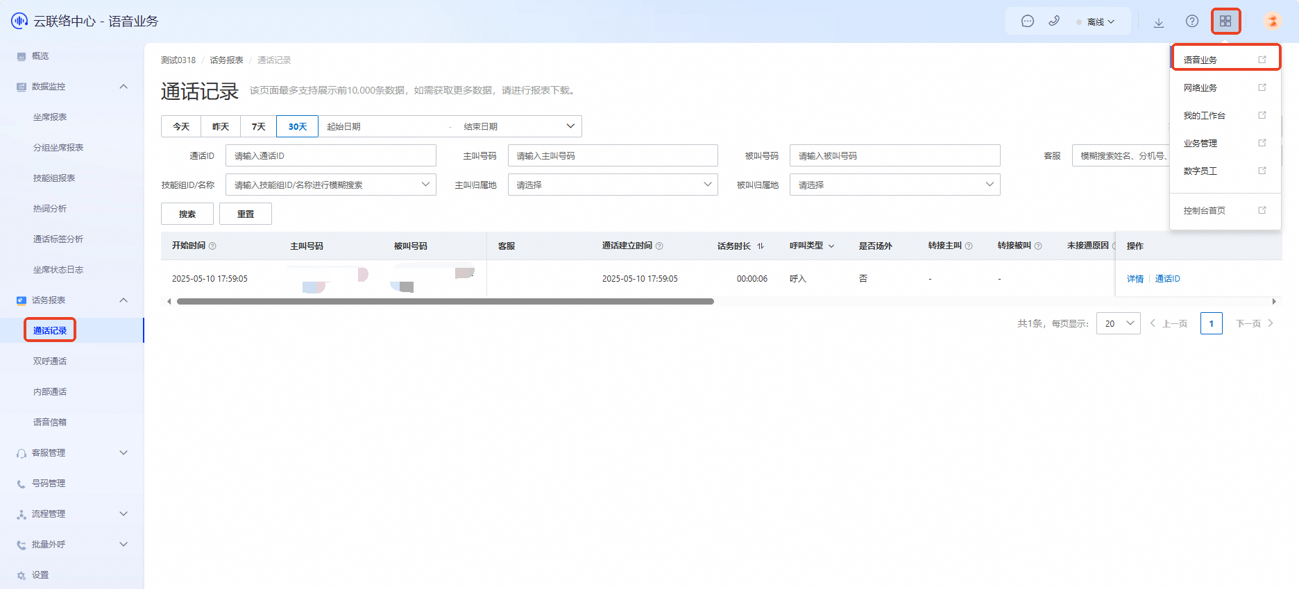Open the help question mark icon

pos(1192,22)
